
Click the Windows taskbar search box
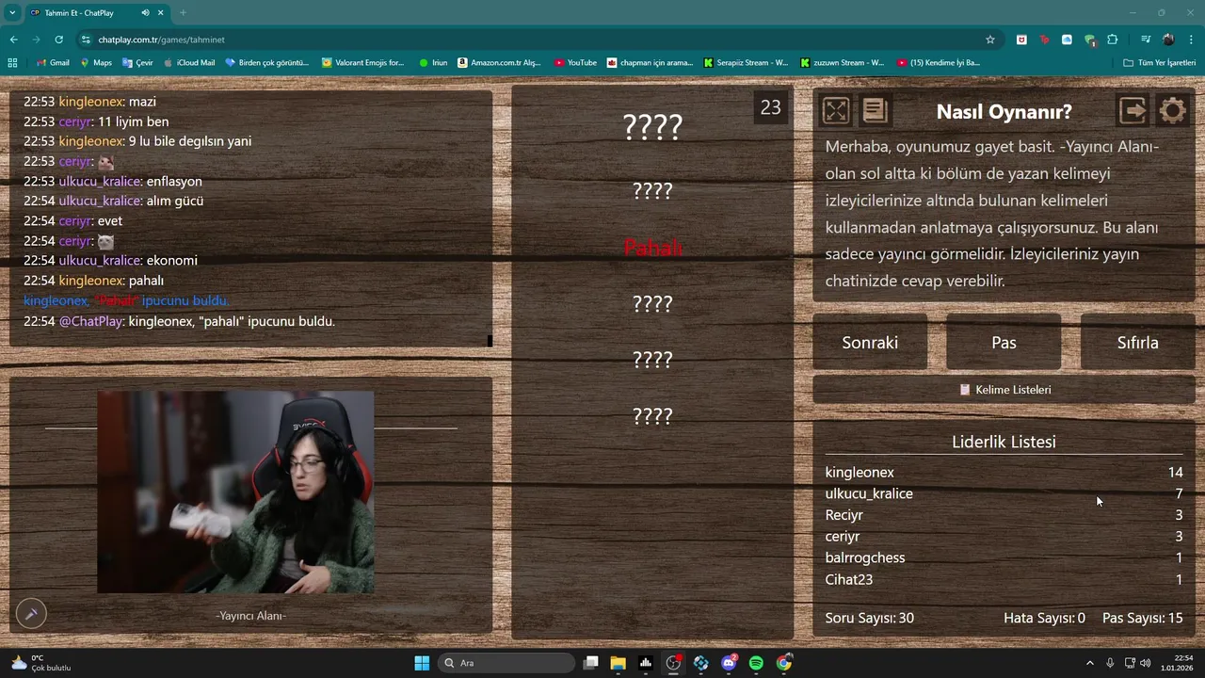507,663
